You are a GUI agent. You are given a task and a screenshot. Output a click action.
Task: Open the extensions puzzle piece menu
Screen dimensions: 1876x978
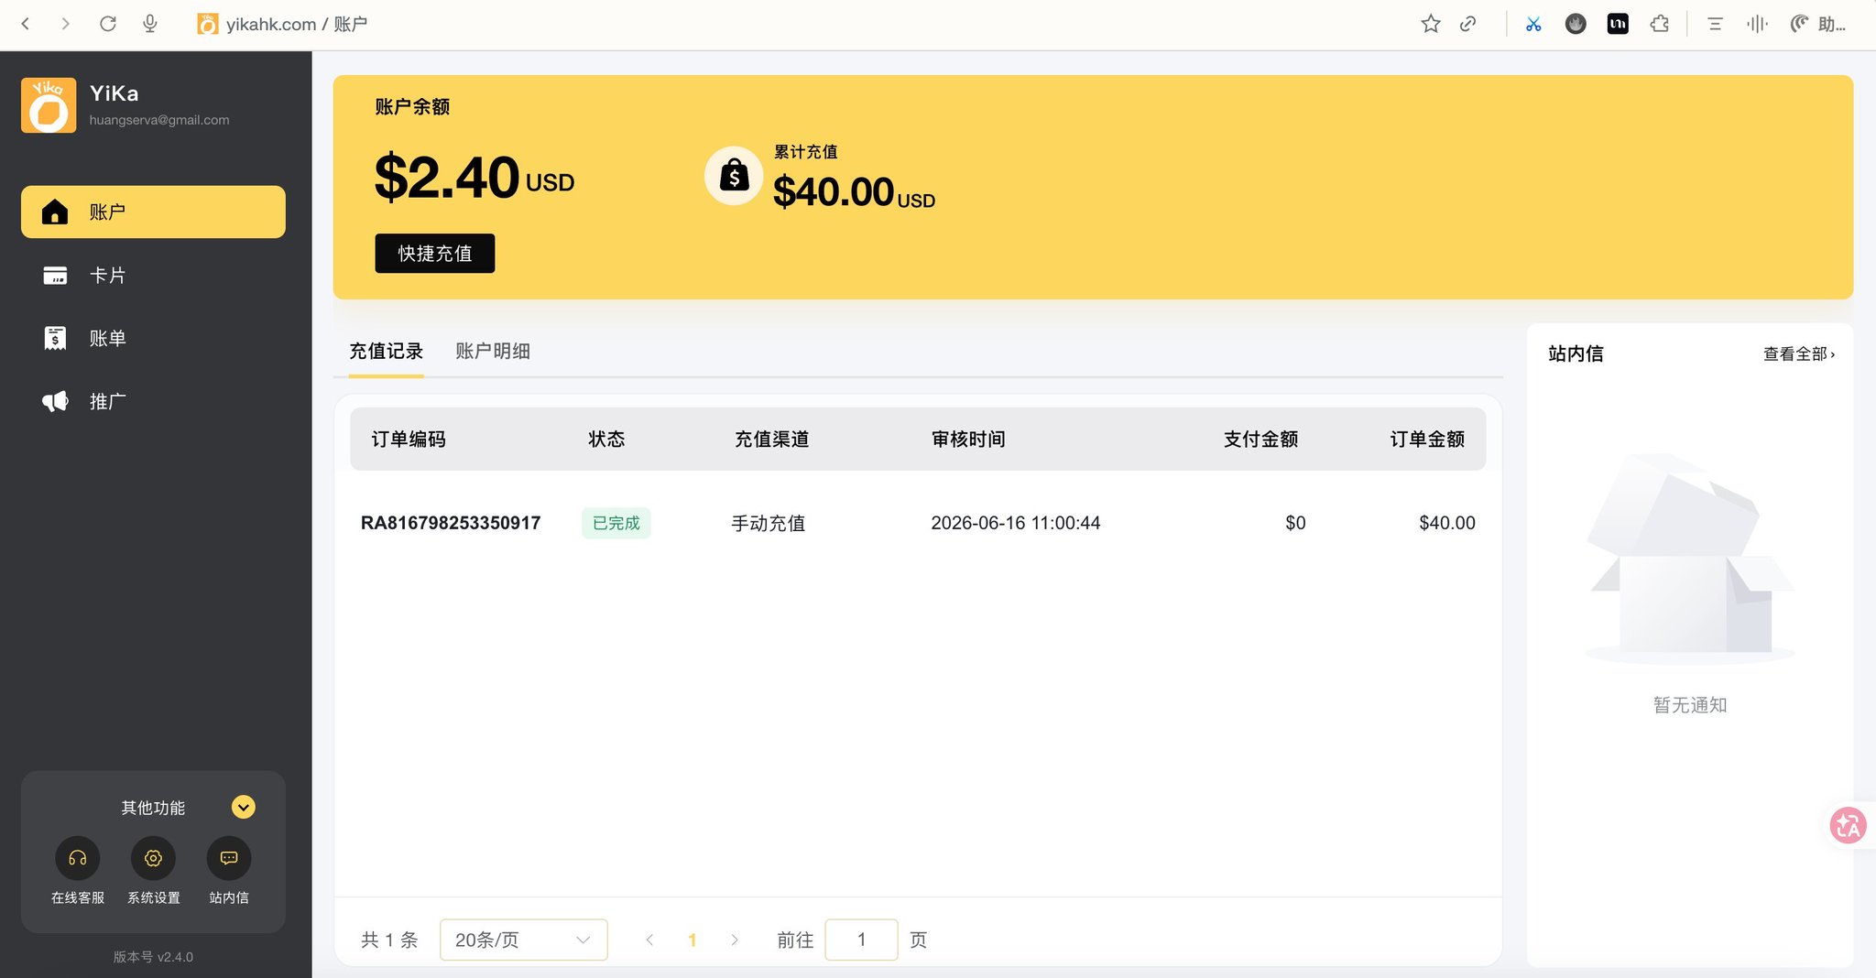point(1660,24)
